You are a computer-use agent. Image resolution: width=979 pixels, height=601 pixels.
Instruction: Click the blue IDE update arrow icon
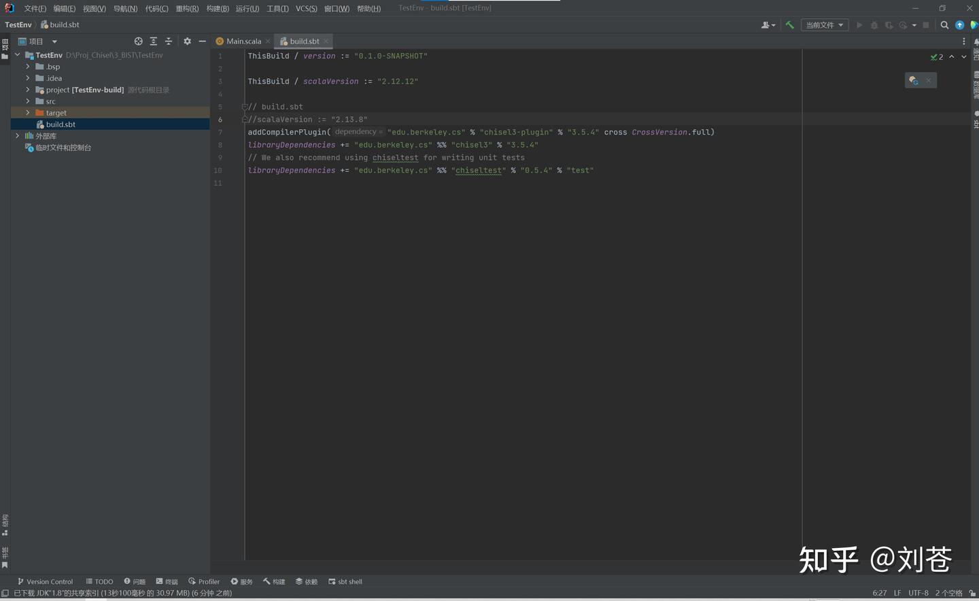[959, 24]
